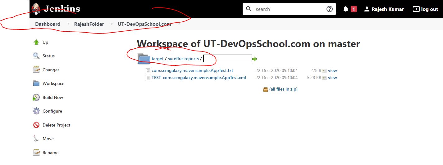Expand the Dashboard breadcrumb arrow
443x165 pixels.
(x=68, y=24)
